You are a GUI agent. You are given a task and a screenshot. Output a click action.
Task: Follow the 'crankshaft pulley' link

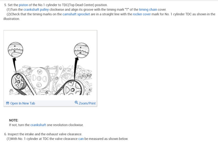click(36, 10)
